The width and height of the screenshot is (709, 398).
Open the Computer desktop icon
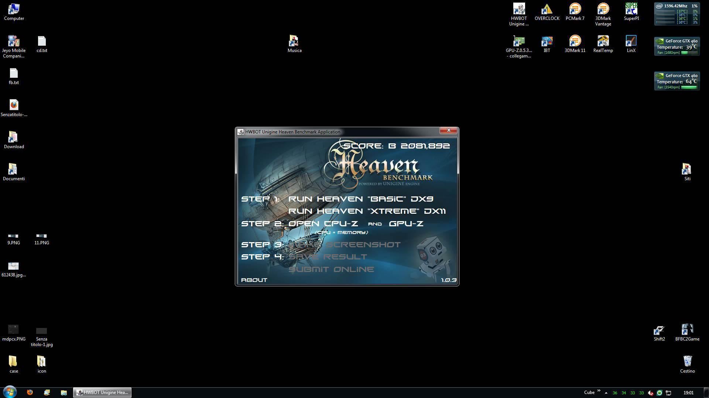(14, 12)
